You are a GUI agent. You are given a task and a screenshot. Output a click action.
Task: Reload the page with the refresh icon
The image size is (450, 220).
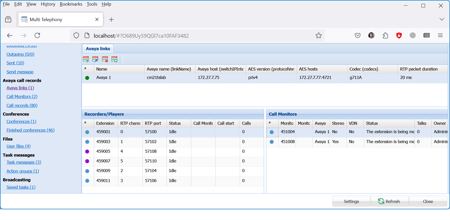tap(37, 36)
